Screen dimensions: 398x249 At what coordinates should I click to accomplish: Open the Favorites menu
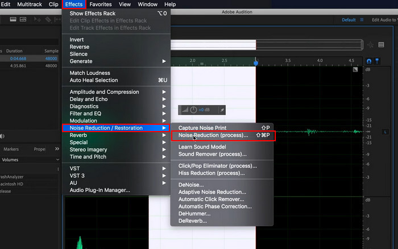pos(101,5)
